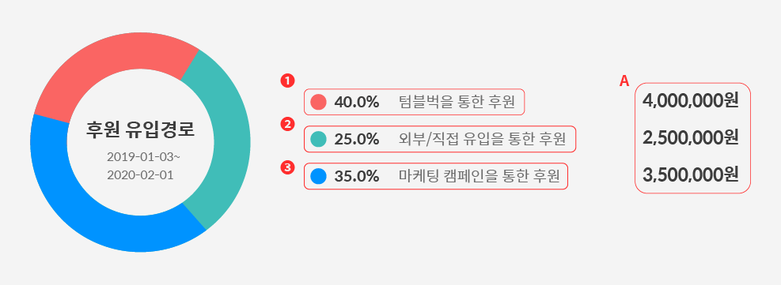Select the 40.0% percentage label
This screenshot has height=285, width=781.
(357, 103)
